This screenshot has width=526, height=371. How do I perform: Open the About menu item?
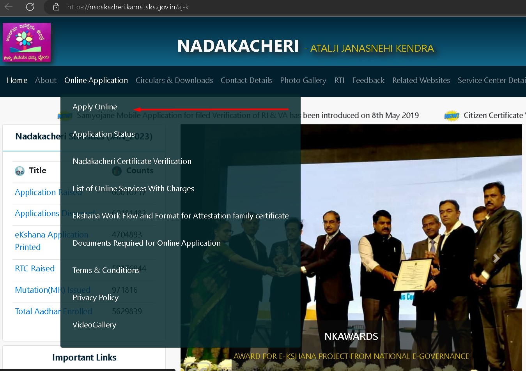[46, 80]
